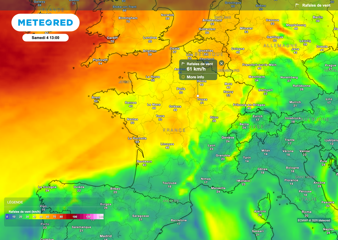Select Paris on the map
This screenshot has width=338, height=240.
(x=181, y=89)
